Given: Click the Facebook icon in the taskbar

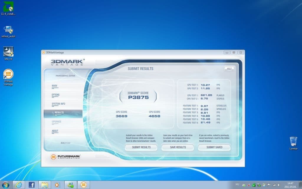Looking at the screenshot, I should click(x=32, y=185).
